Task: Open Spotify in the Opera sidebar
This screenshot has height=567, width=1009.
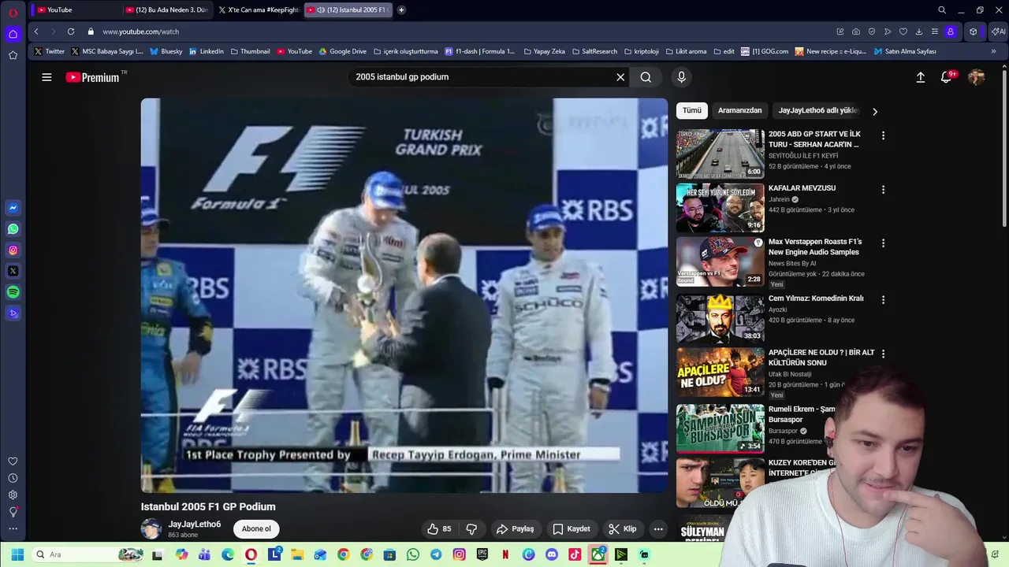Action: click(13, 292)
